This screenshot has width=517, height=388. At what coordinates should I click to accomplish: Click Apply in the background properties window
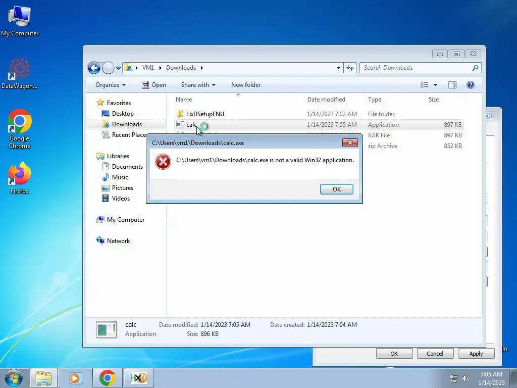pos(476,353)
